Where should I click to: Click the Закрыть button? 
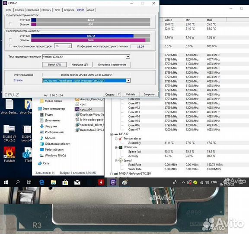(149, 94)
